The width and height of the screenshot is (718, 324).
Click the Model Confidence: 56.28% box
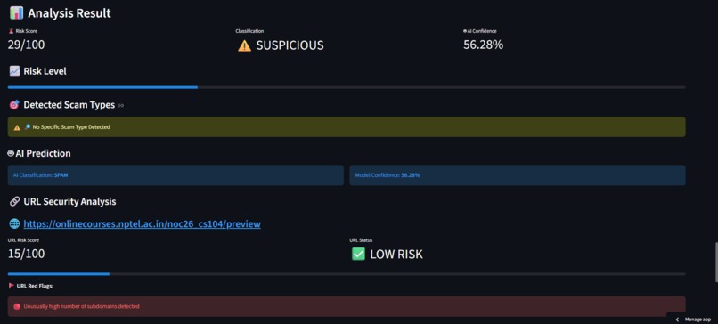518,175
